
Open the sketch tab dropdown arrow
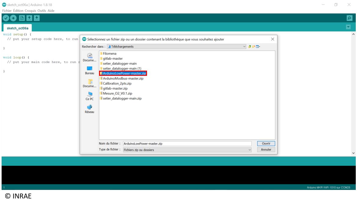(348, 27)
